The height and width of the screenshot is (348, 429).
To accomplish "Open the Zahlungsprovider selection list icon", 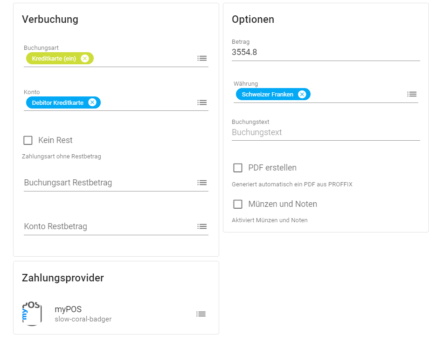I will [x=201, y=314].
